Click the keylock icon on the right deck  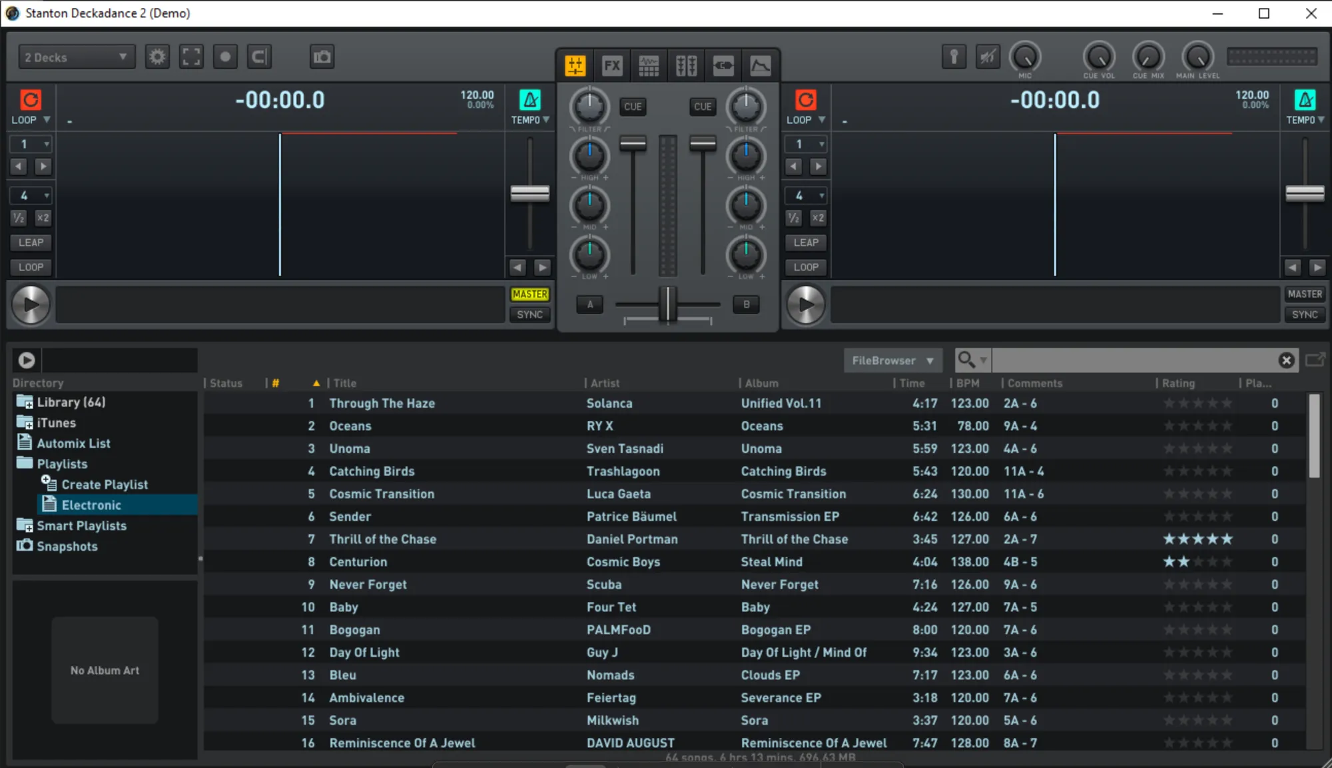tap(1305, 101)
